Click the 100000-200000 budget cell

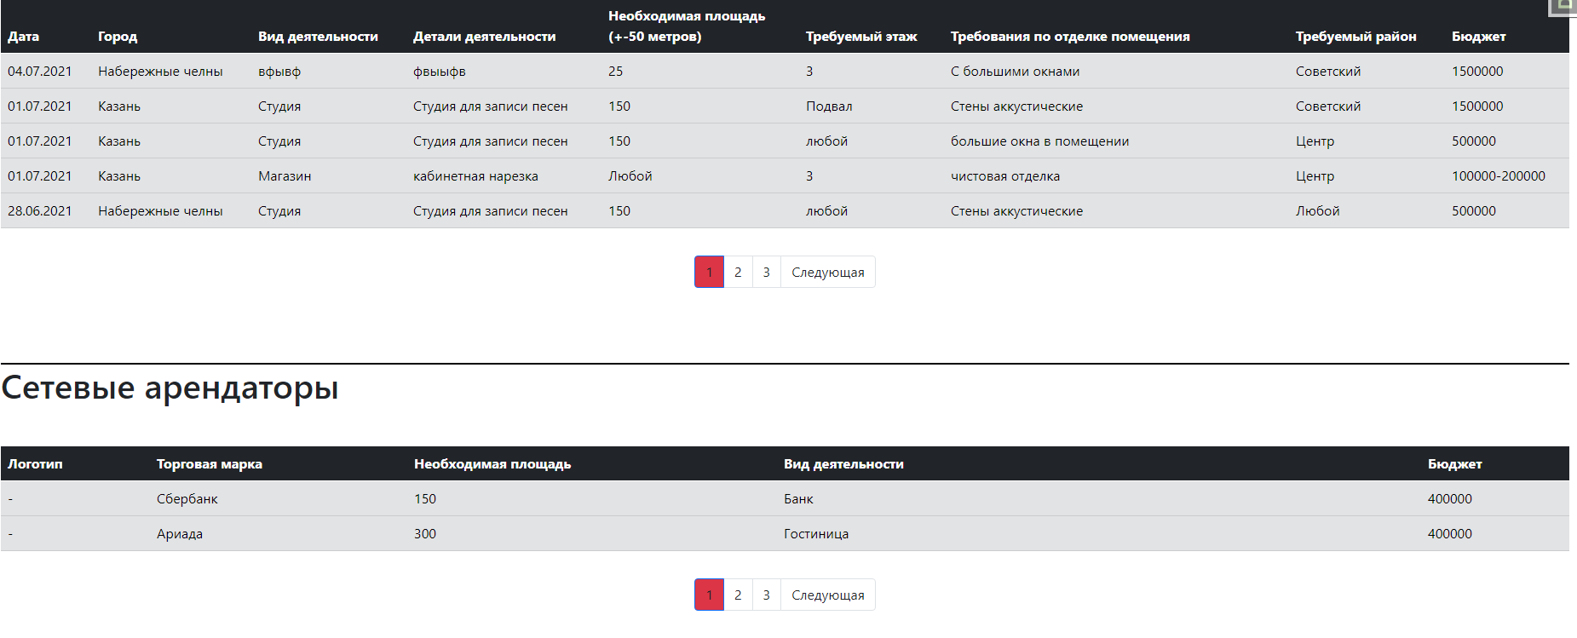1498,176
